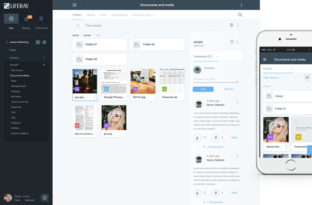Open phone Filter / Sort by option
Viewport: 312px width, 205px height.
coord(272,78)
